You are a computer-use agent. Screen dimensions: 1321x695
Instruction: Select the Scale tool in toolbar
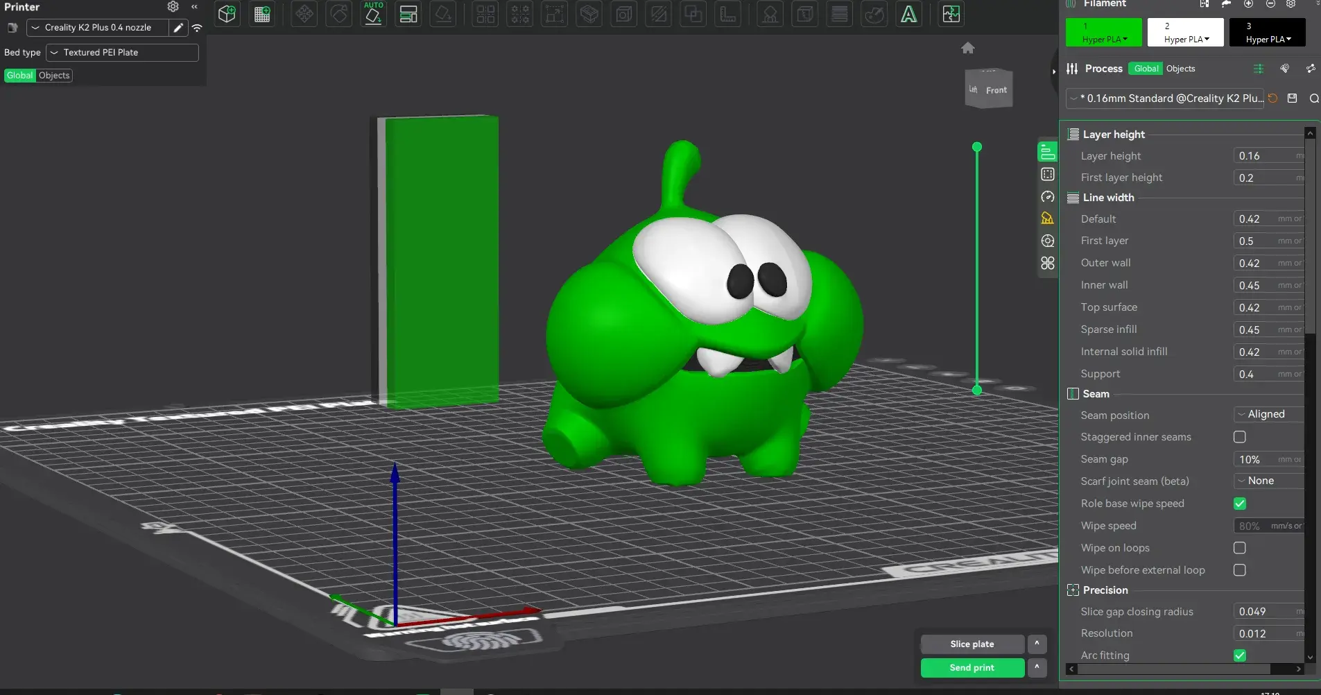click(555, 14)
